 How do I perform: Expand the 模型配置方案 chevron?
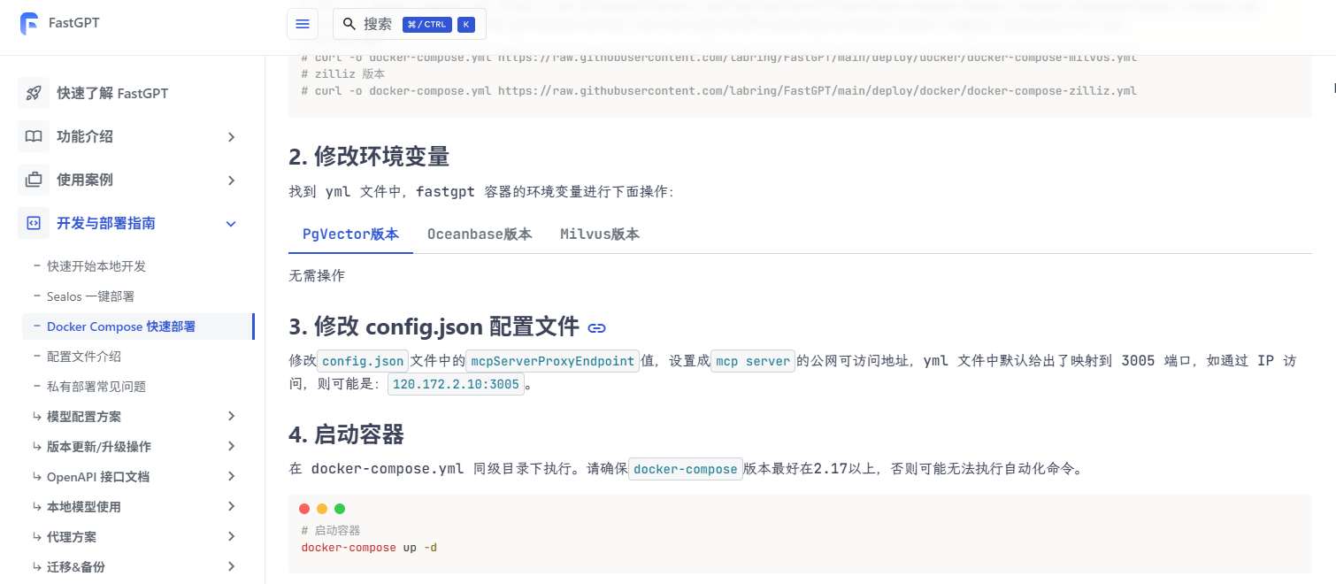[231, 416]
